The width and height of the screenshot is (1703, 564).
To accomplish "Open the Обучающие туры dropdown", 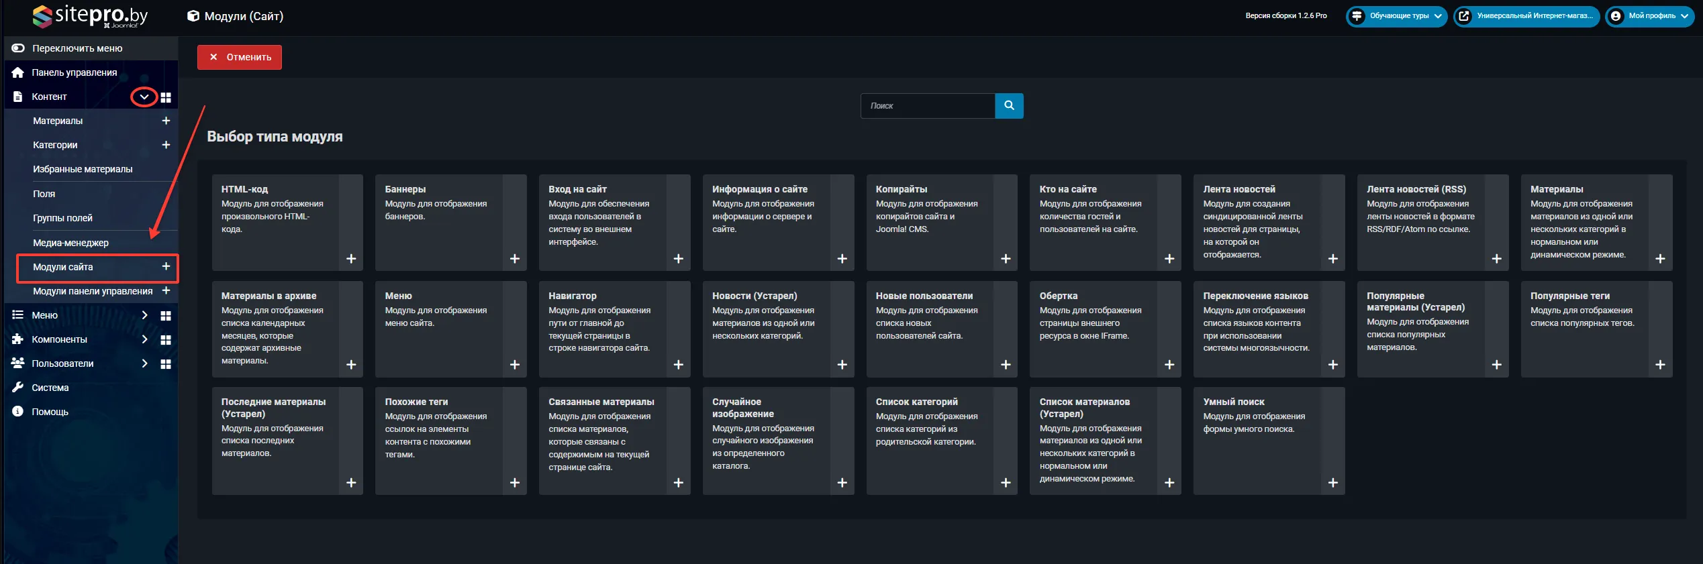I will pyautogui.click(x=1397, y=16).
